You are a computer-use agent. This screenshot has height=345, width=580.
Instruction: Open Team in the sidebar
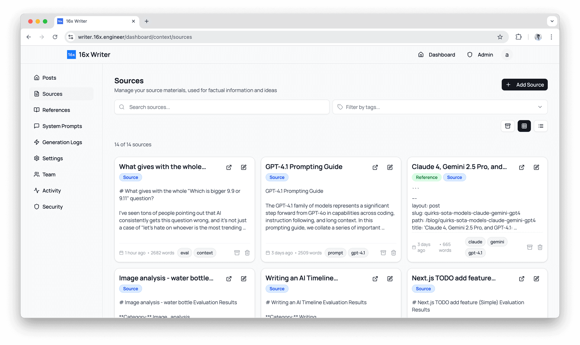click(x=62, y=174)
